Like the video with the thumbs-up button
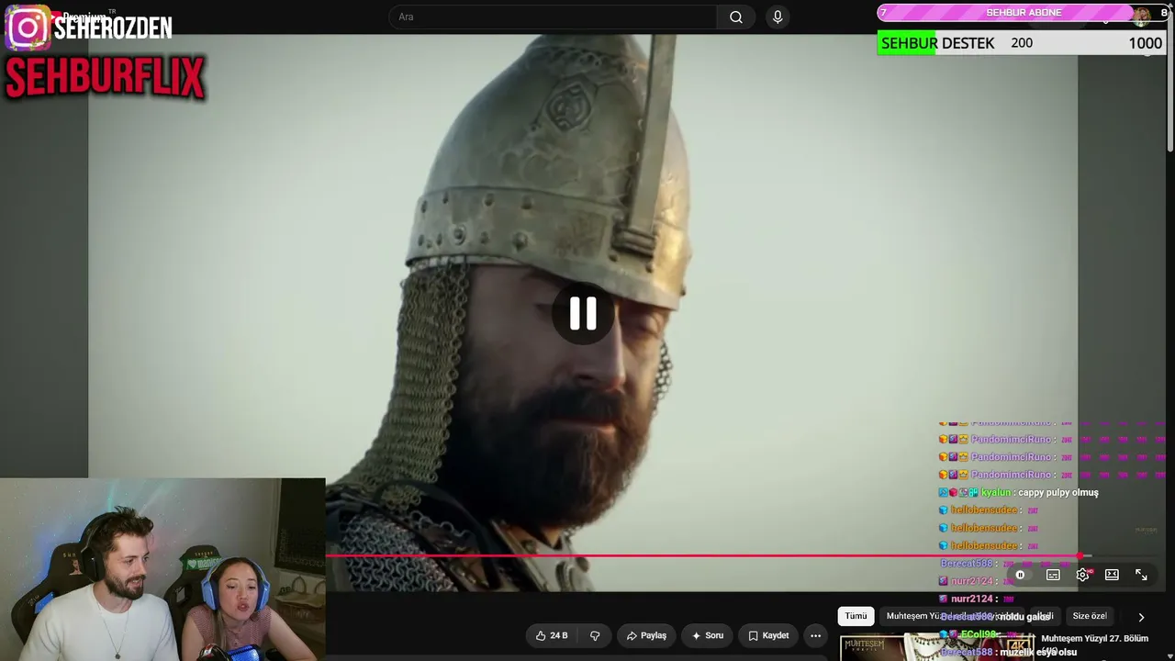1175x661 pixels. [x=552, y=635]
